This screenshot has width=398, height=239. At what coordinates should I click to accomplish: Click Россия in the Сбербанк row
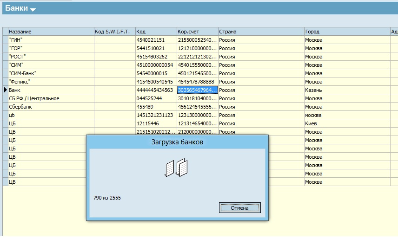click(261, 107)
